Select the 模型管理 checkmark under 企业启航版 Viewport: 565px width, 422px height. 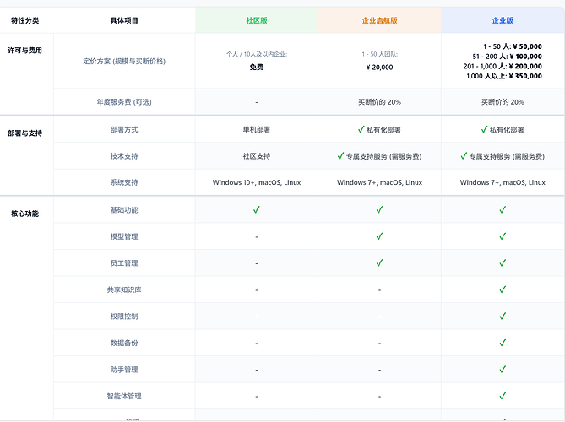coord(379,236)
